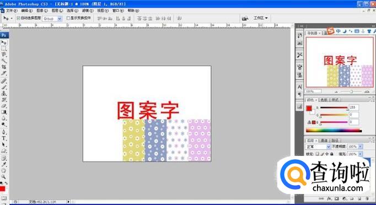Click the Go to Bridge button
Screen dimensions: 376x205
pos(245,19)
